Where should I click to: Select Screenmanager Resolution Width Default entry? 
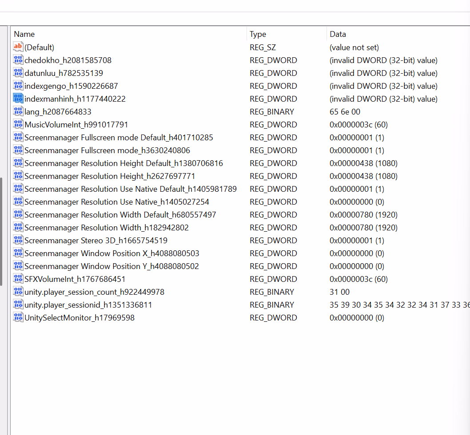pos(120,215)
